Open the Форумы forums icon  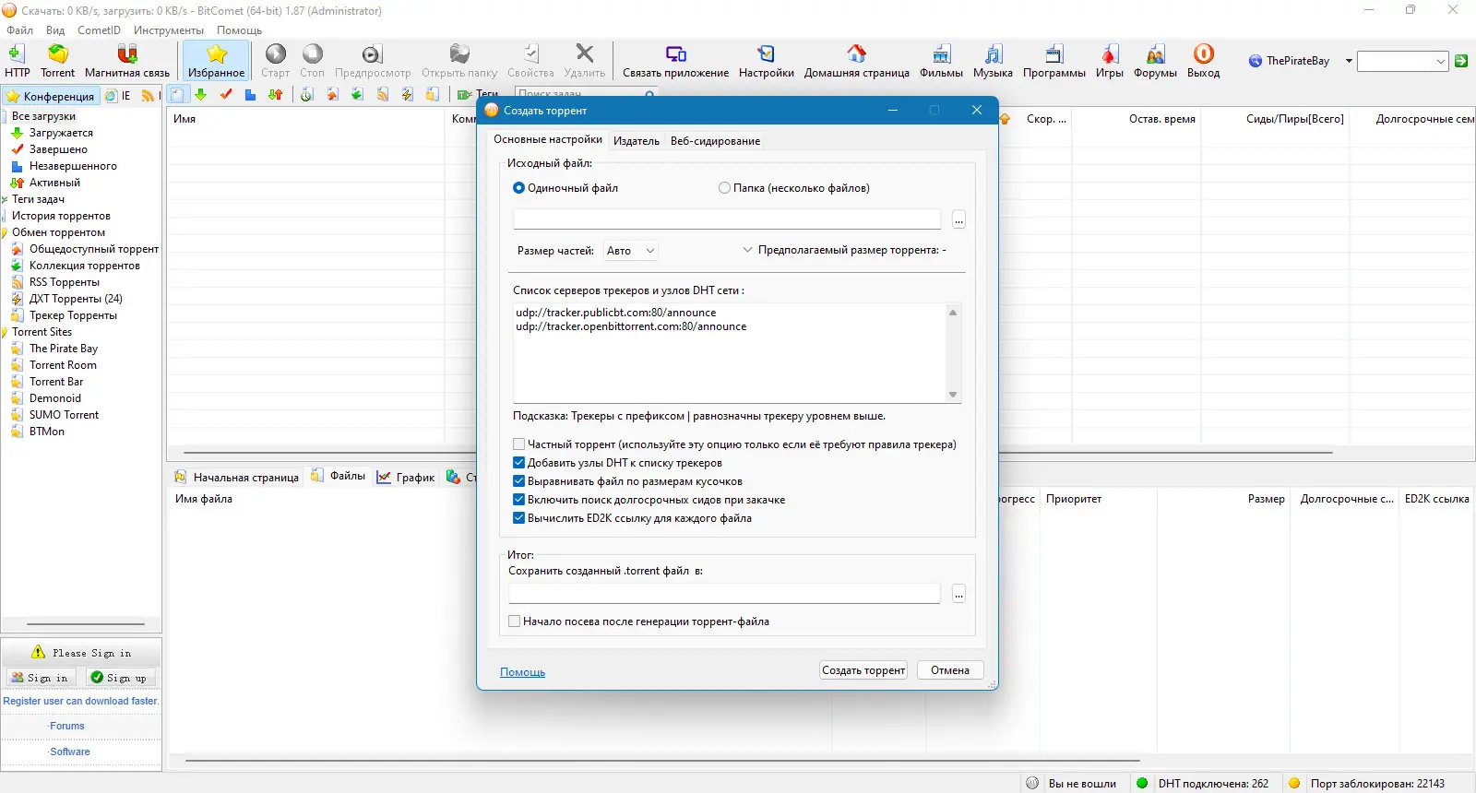click(1155, 61)
